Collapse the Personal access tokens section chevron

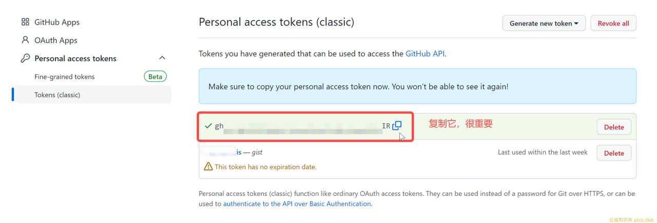click(x=162, y=58)
